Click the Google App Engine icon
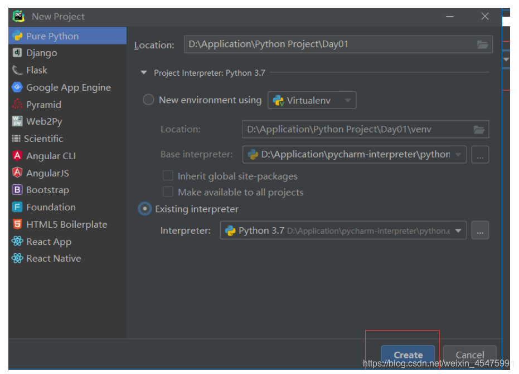This screenshot has width=519, height=374. pyautogui.click(x=17, y=87)
